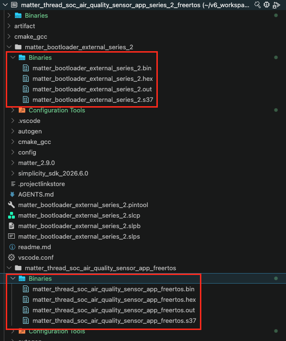Collapse the root workspace project chevron
286x341 pixels.
point(5,5)
